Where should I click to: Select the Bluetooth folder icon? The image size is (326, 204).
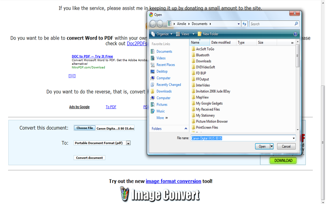[x=193, y=55]
